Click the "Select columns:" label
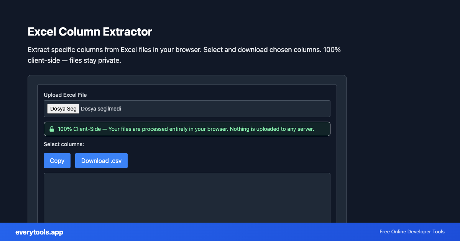The image size is (460, 241). coord(64,144)
